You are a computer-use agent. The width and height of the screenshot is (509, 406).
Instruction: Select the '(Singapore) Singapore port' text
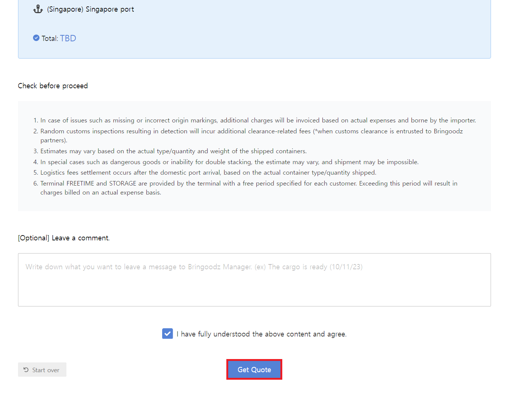click(90, 9)
